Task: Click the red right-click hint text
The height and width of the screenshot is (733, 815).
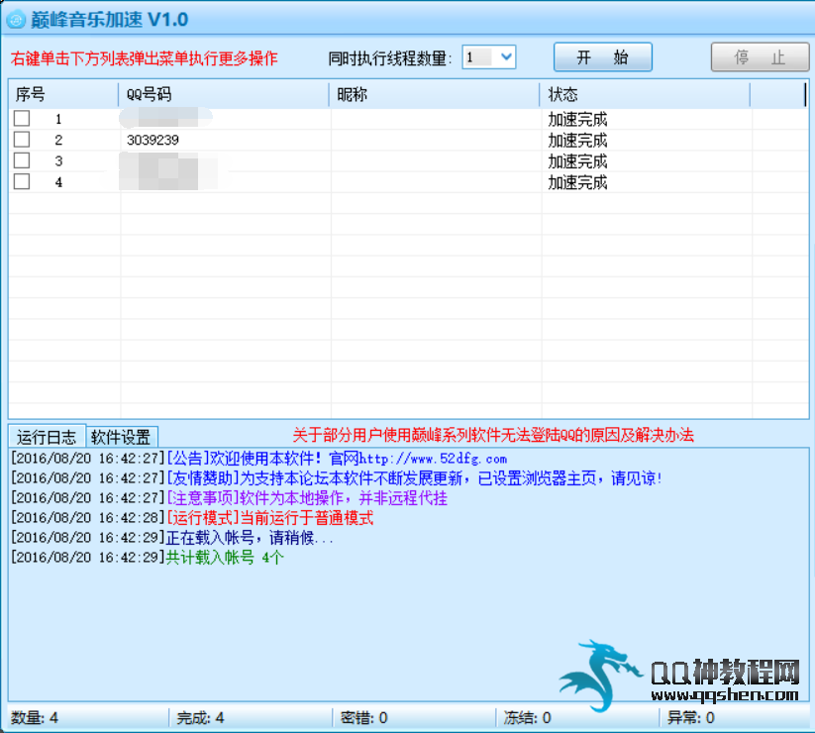Action: pyautogui.click(x=144, y=58)
